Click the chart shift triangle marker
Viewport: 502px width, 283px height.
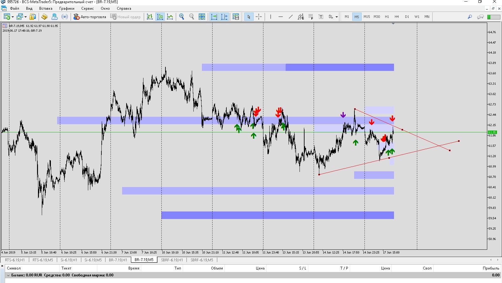click(x=393, y=24)
